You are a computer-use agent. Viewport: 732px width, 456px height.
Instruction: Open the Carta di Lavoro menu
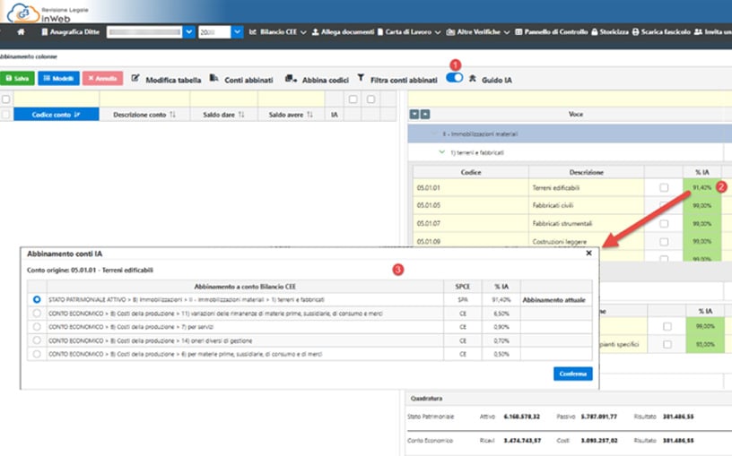pos(409,31)
